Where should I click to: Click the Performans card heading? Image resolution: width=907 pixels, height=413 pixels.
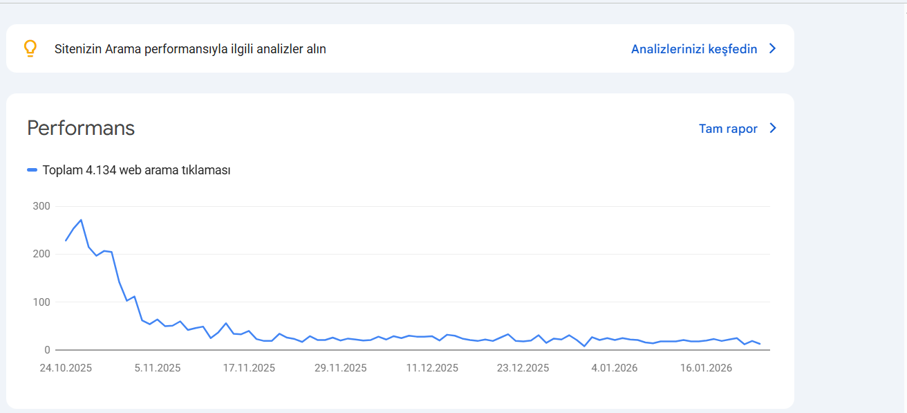pos(81,128)
